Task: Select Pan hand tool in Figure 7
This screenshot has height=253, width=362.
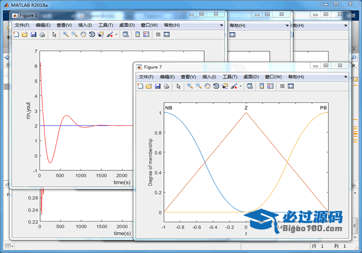Action: [x=207, y=86]
